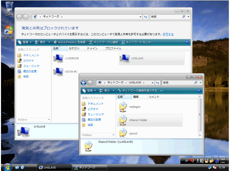Open the LHSERVER computer icon

(58, 58)
